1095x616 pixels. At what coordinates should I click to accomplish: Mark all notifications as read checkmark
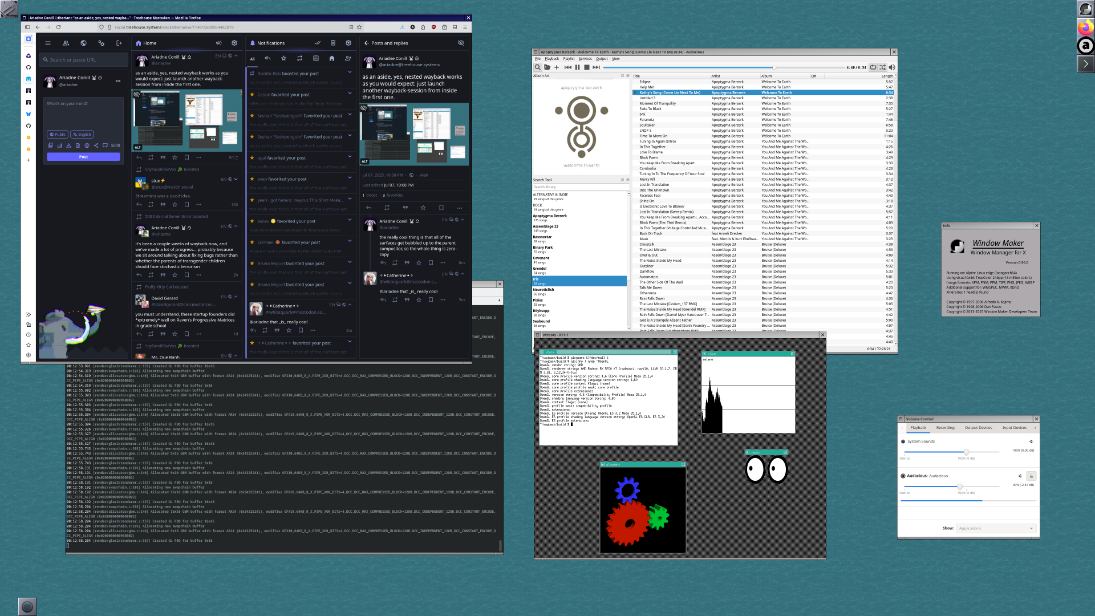318,43
